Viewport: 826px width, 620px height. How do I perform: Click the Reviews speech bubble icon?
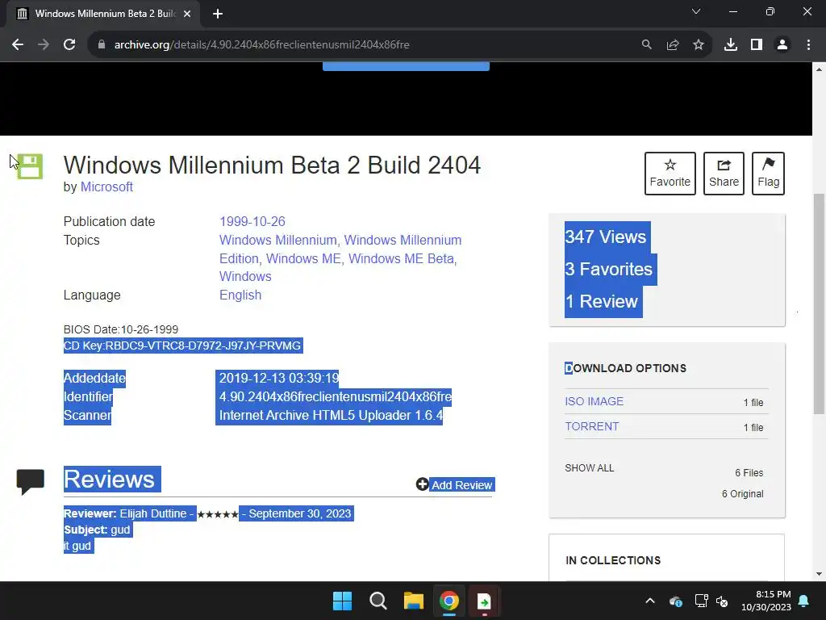tap(31, 481)
